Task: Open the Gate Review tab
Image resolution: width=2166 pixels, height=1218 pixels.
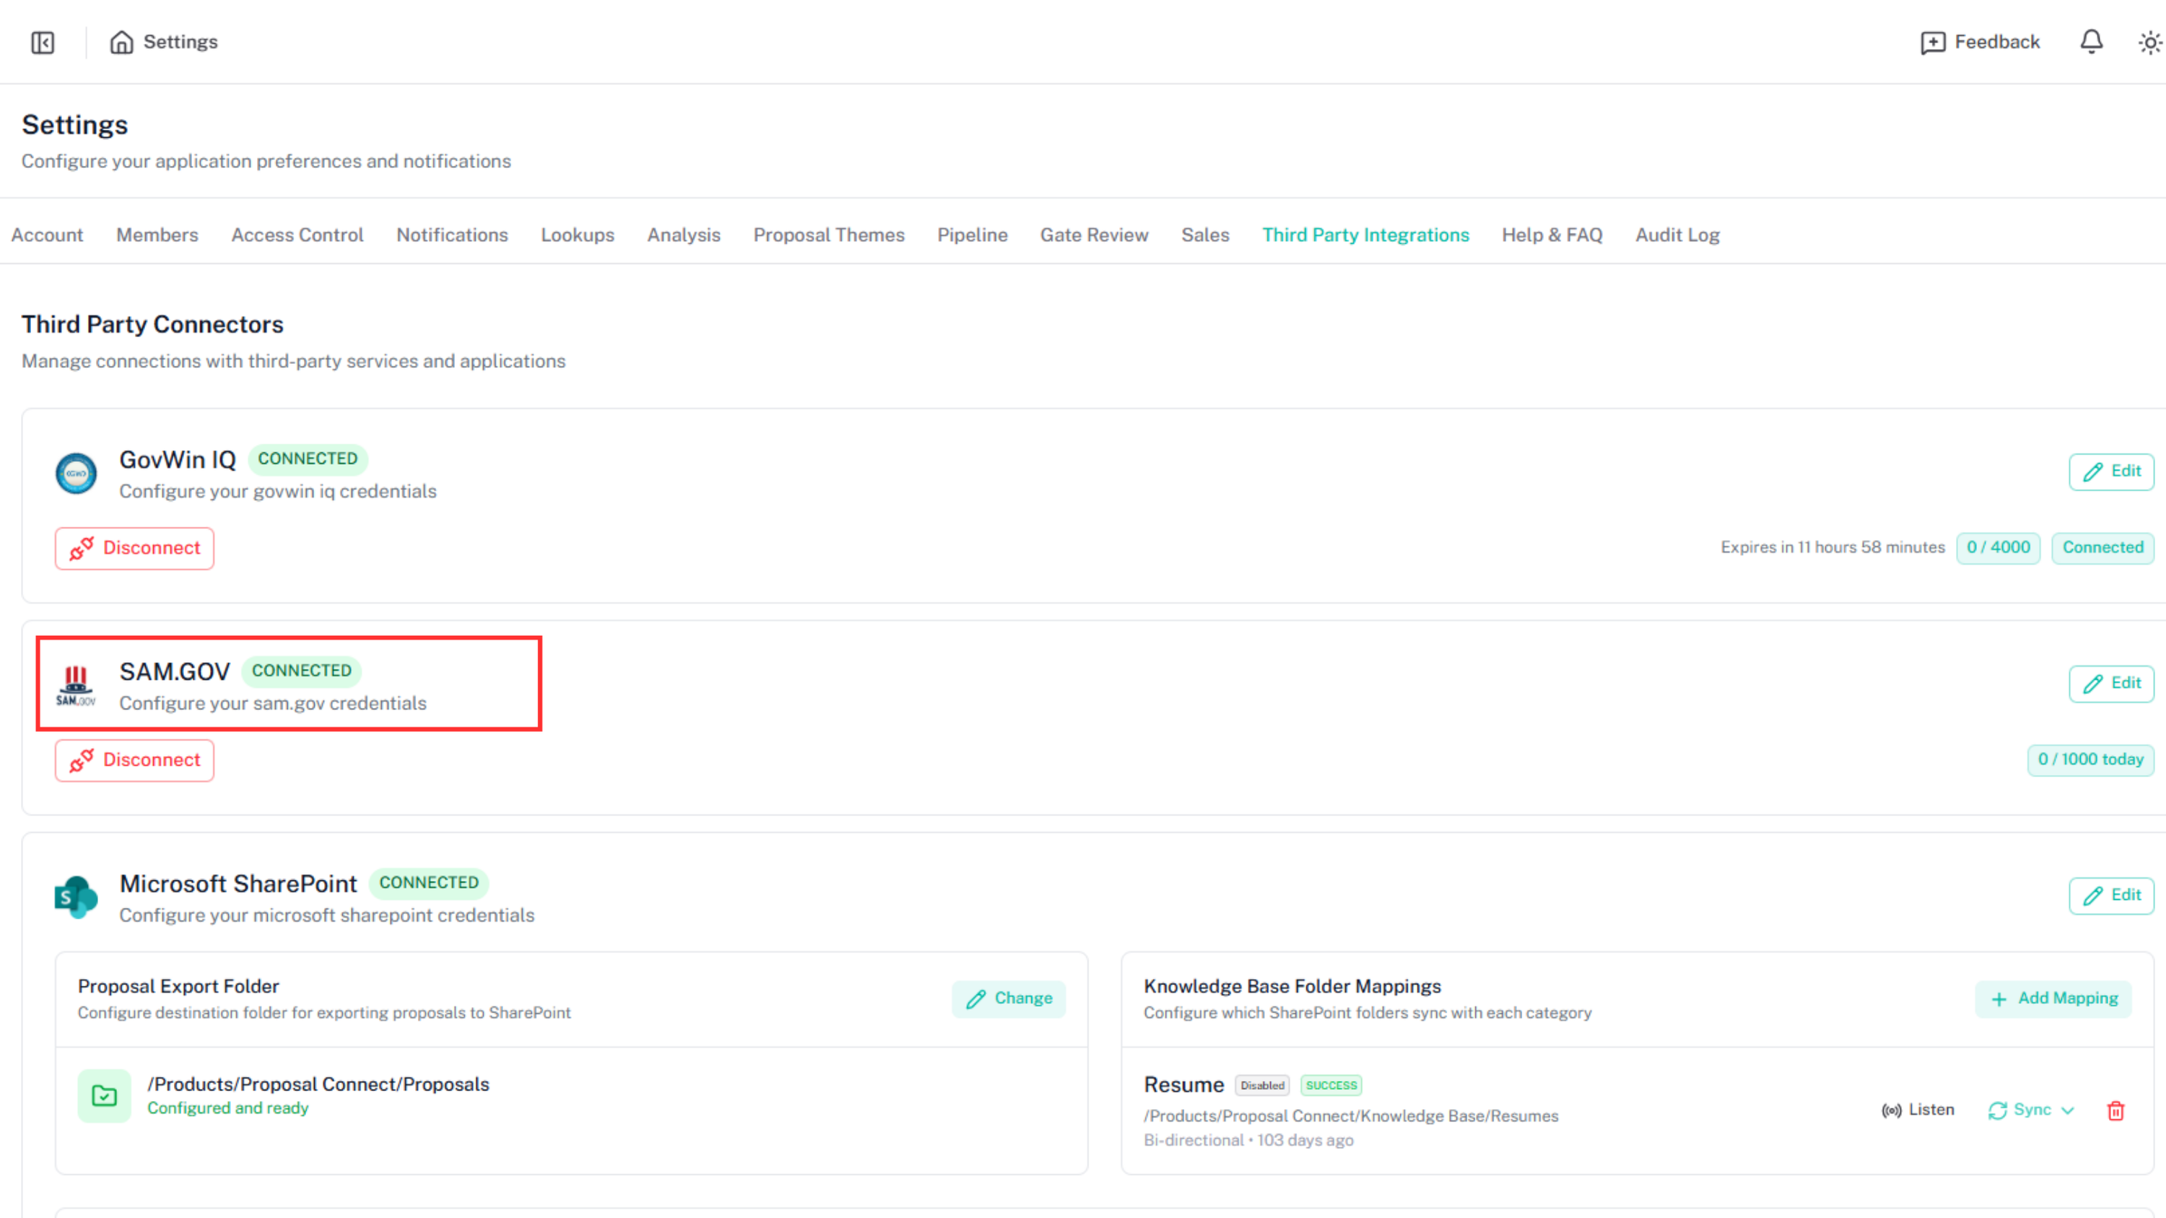Action: pos(1094,235)
